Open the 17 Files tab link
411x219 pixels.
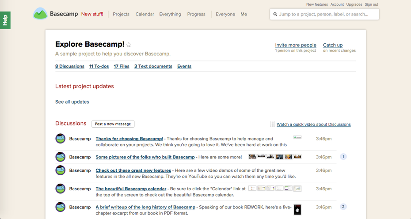click(122, 66)
